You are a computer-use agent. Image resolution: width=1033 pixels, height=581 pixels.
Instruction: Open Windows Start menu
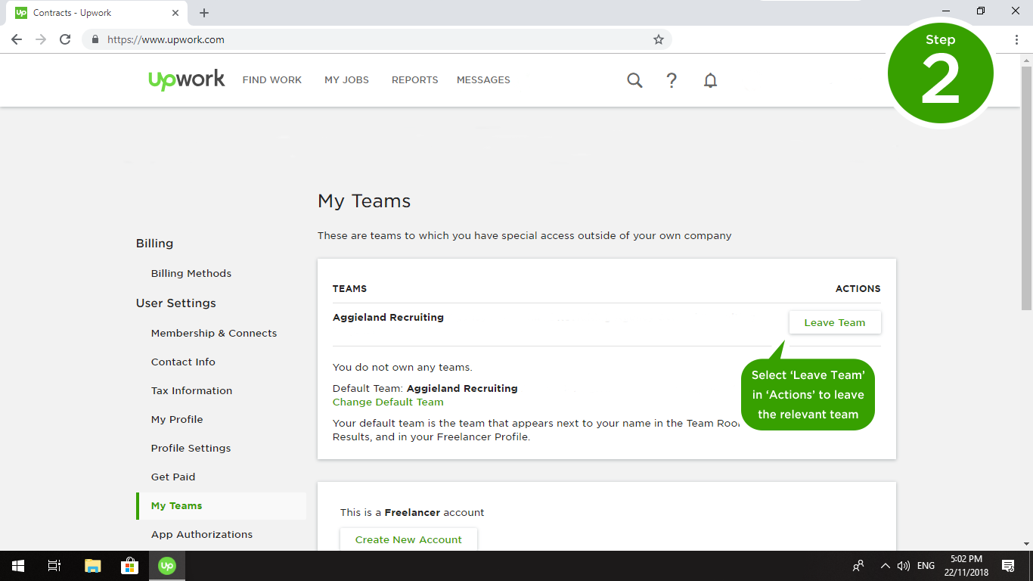click(x=18, y=566)
